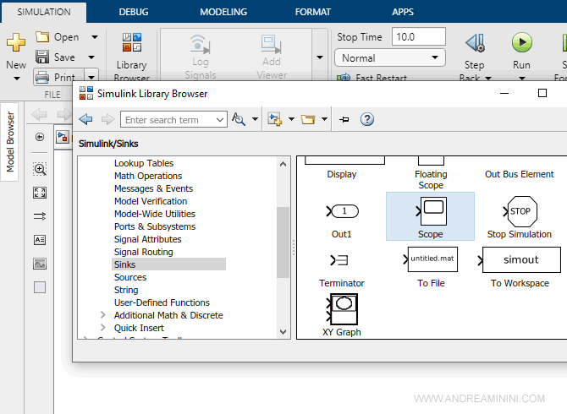Image resolution: width=567 pixels, height=414 pixels.
Task: Open dropdown arrow beside the new model icon
Action: 291,119
